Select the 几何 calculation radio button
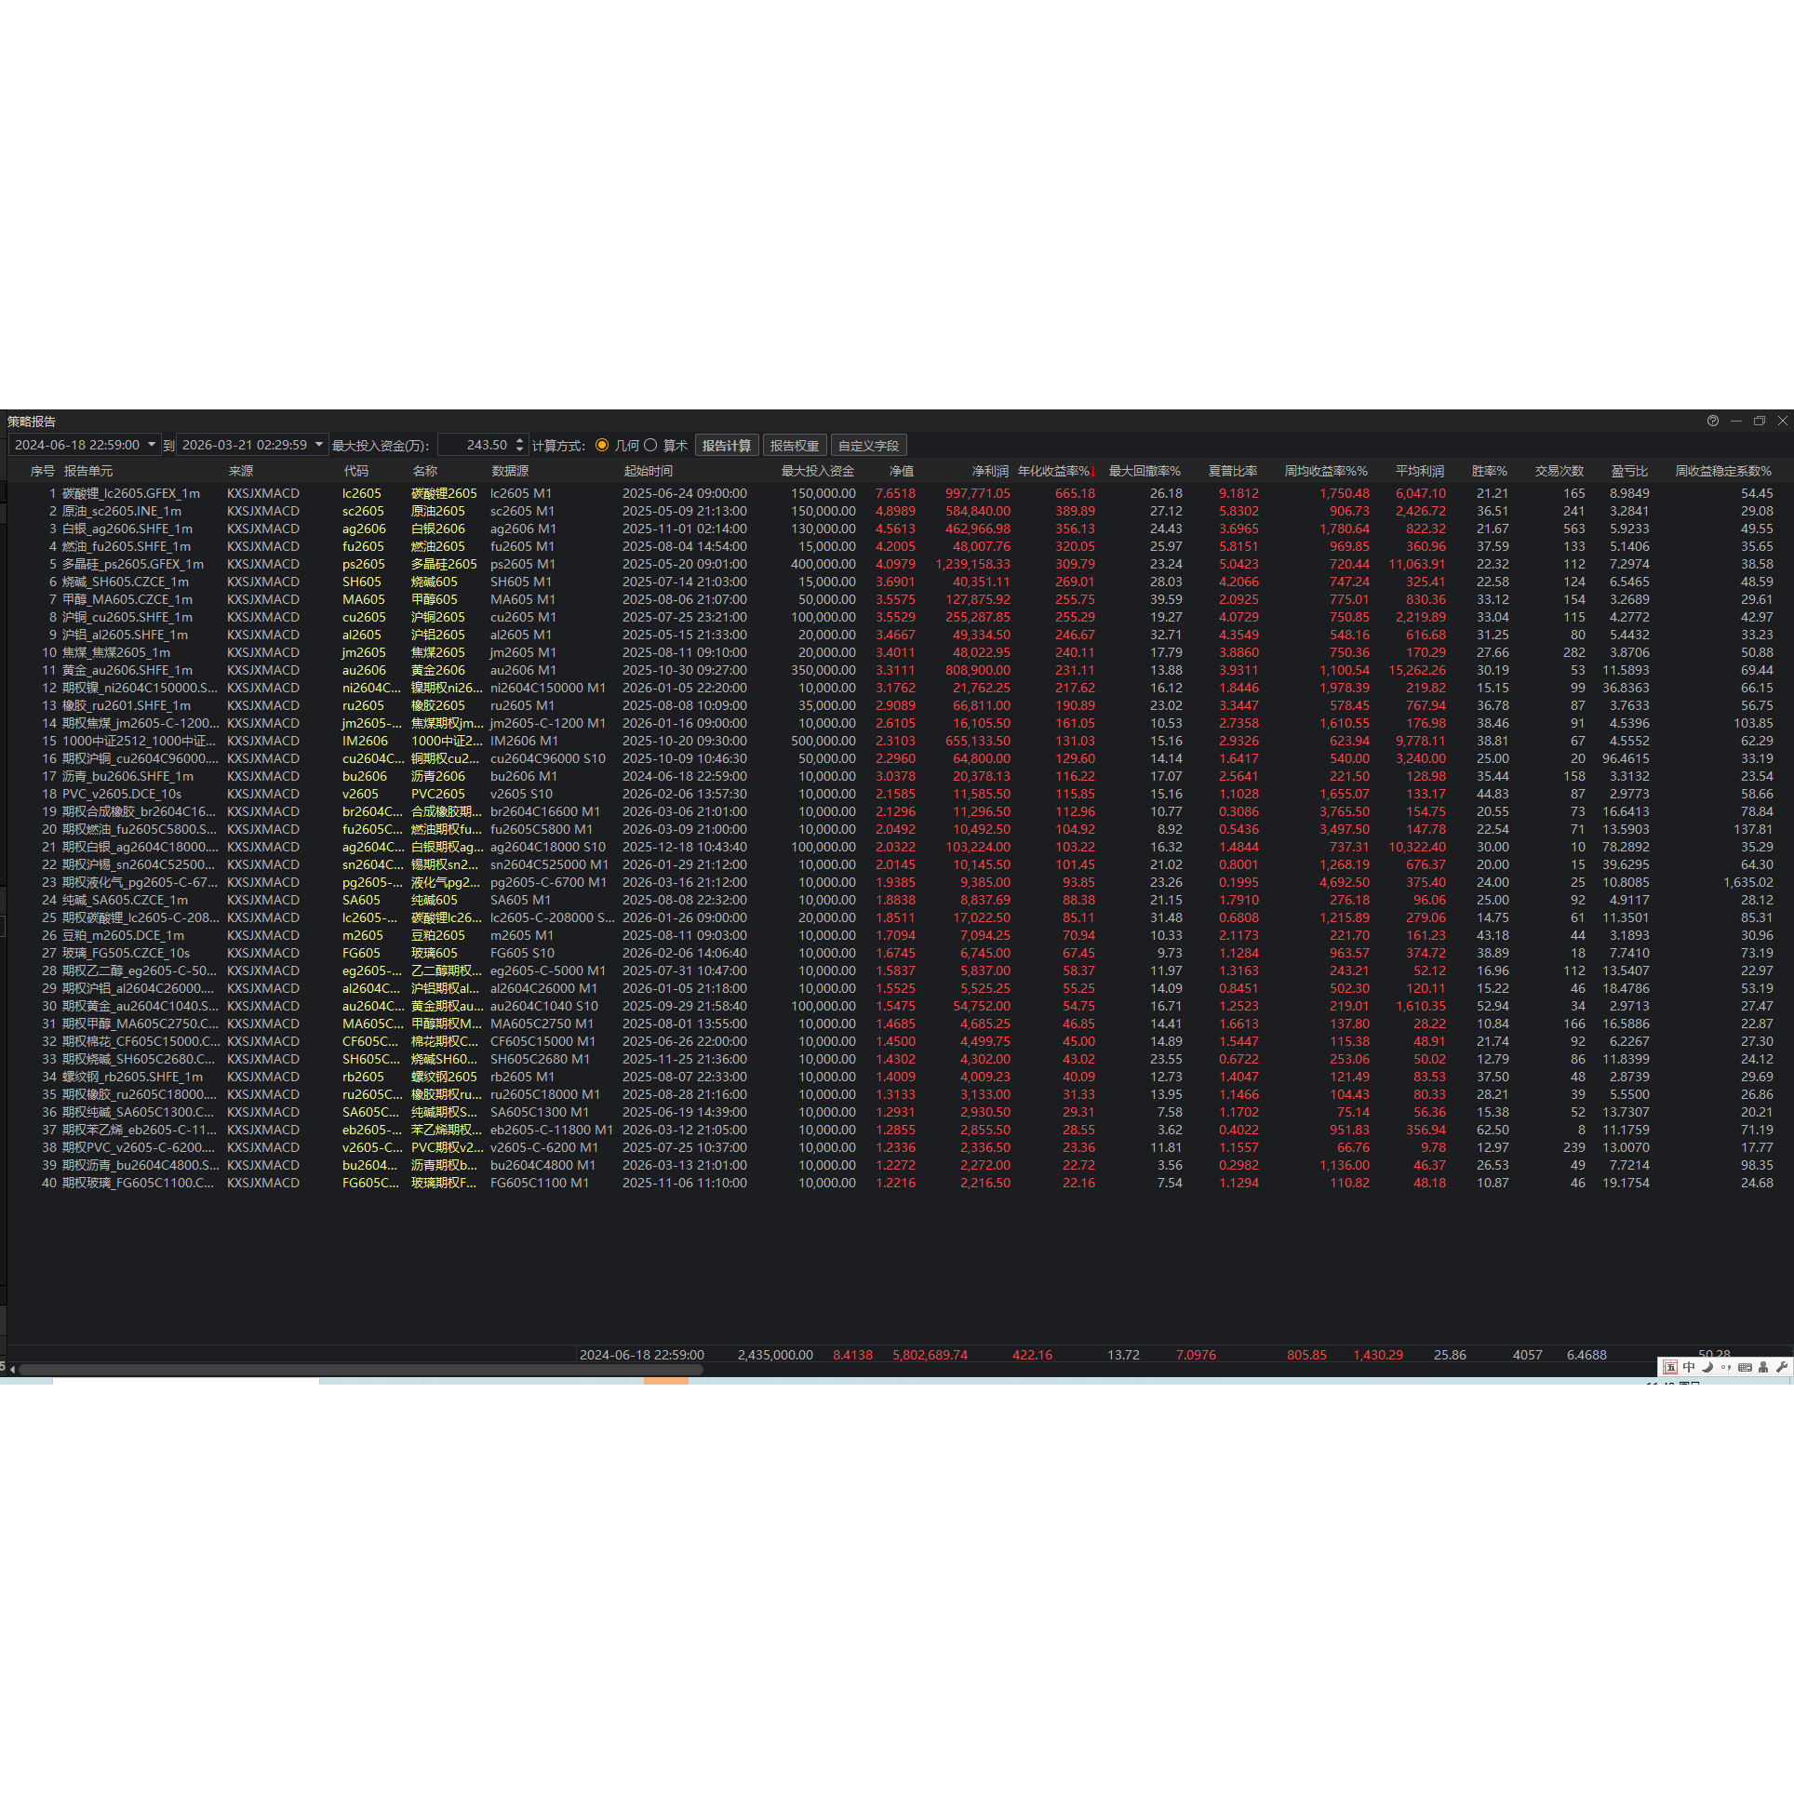The height and width of the screenshot is (1794, 1794). tap(602, 445)
